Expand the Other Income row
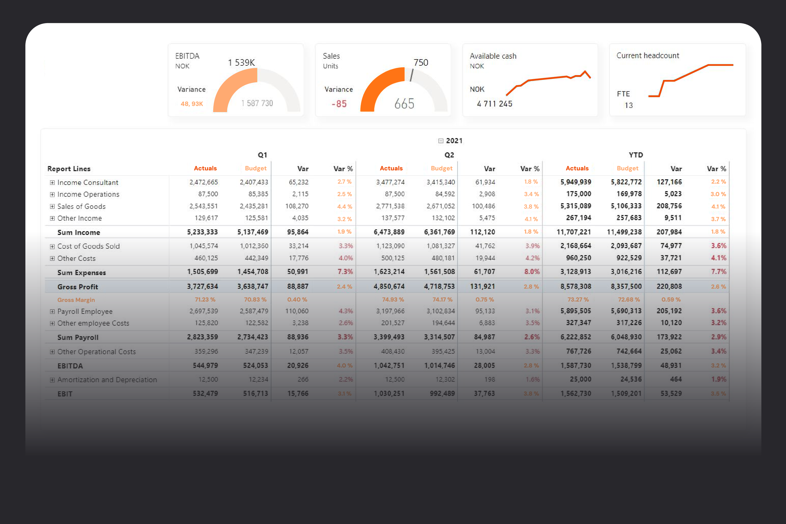Viewport: 786px width, 524px height. [x=52, y=218]
